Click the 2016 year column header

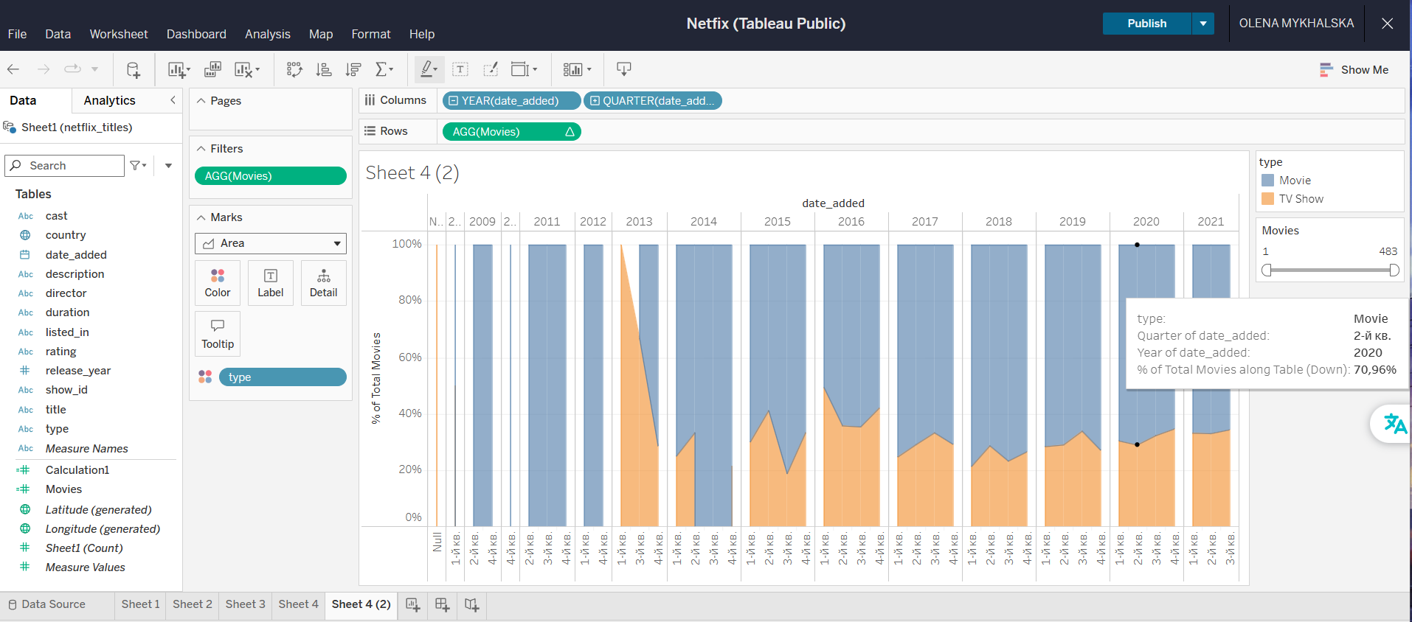click(x=851, y=222)
